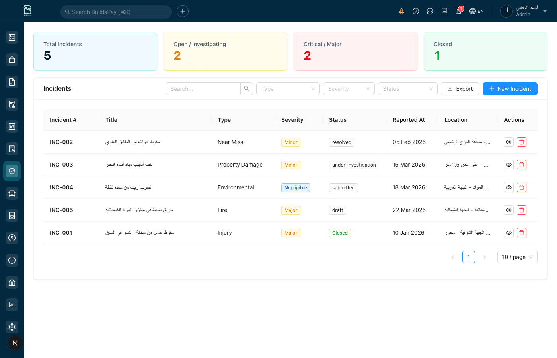The width and height of the screenshot is (557, 358).
Task: Open the bank building icon in sidebar
Action: tap(12, 282)
